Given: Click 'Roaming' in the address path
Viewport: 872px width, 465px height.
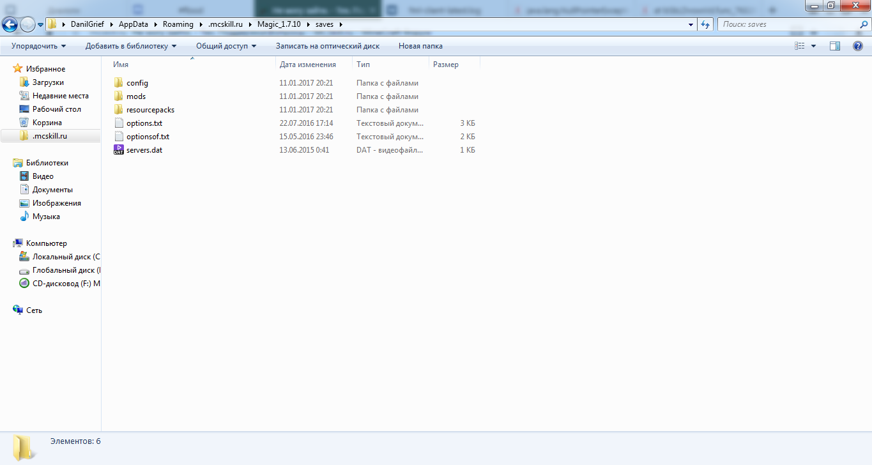Looking at the screenshot, I should coord(178,24).
